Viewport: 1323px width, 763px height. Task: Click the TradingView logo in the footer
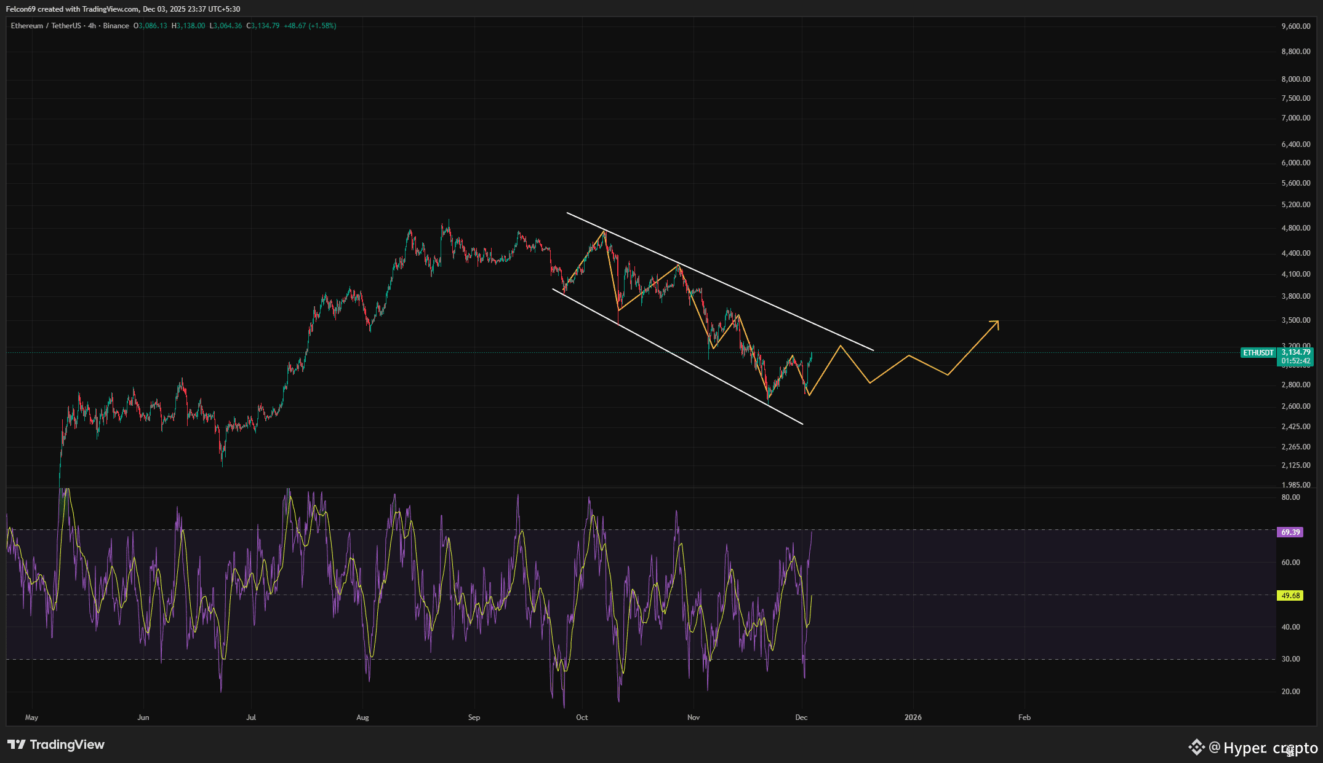(56, 745)
